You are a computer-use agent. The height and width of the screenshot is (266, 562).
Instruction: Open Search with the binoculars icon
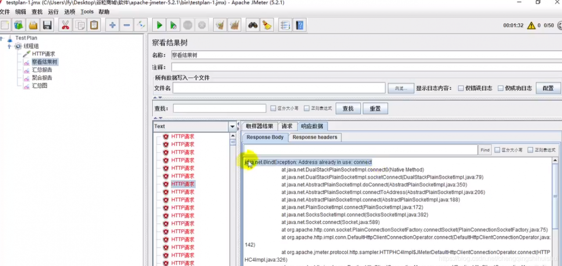click(253, 25)
